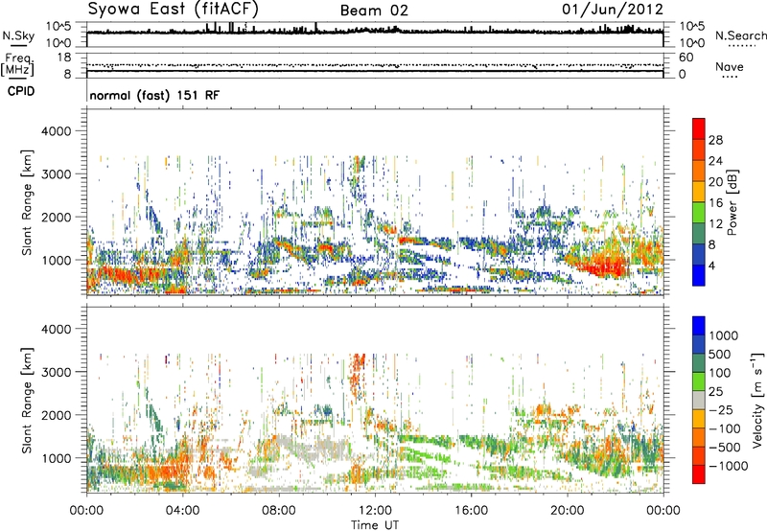
Task: Click the 'CPID' label
Action: pyautogui.click(x=21, y=91)
